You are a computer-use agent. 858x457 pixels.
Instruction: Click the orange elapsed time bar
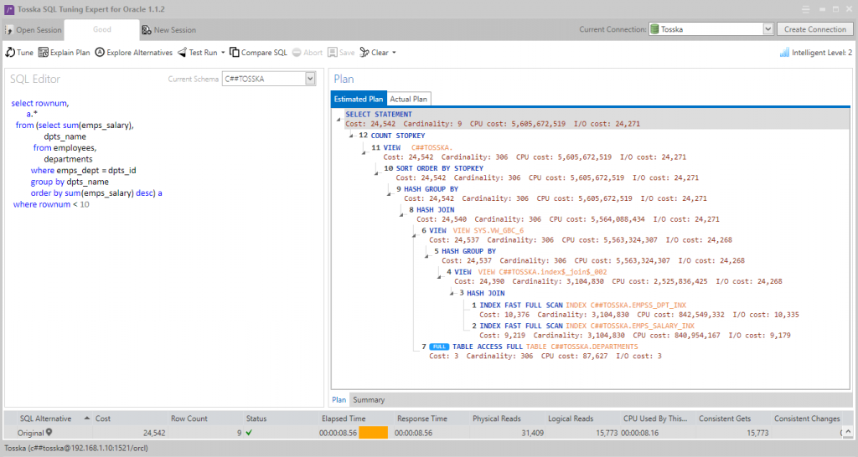pos(373,433)
